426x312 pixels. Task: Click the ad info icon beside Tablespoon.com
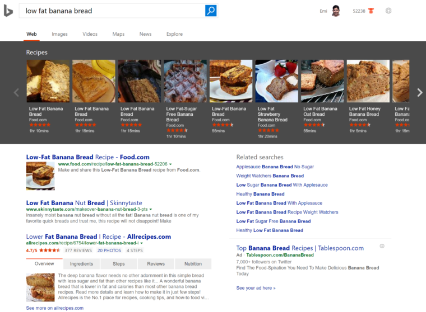pyautogui.click(x=382, y=246)
